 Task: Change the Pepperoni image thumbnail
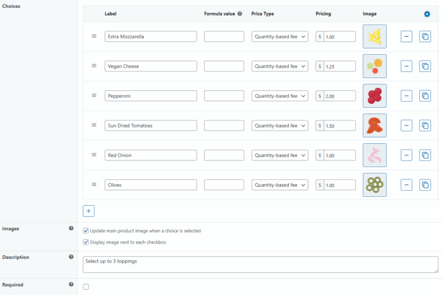click(374, 96)
